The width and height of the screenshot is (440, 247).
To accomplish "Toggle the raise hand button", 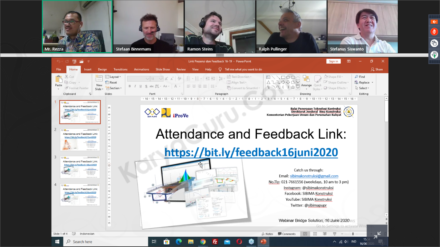I will pos(434,54).
